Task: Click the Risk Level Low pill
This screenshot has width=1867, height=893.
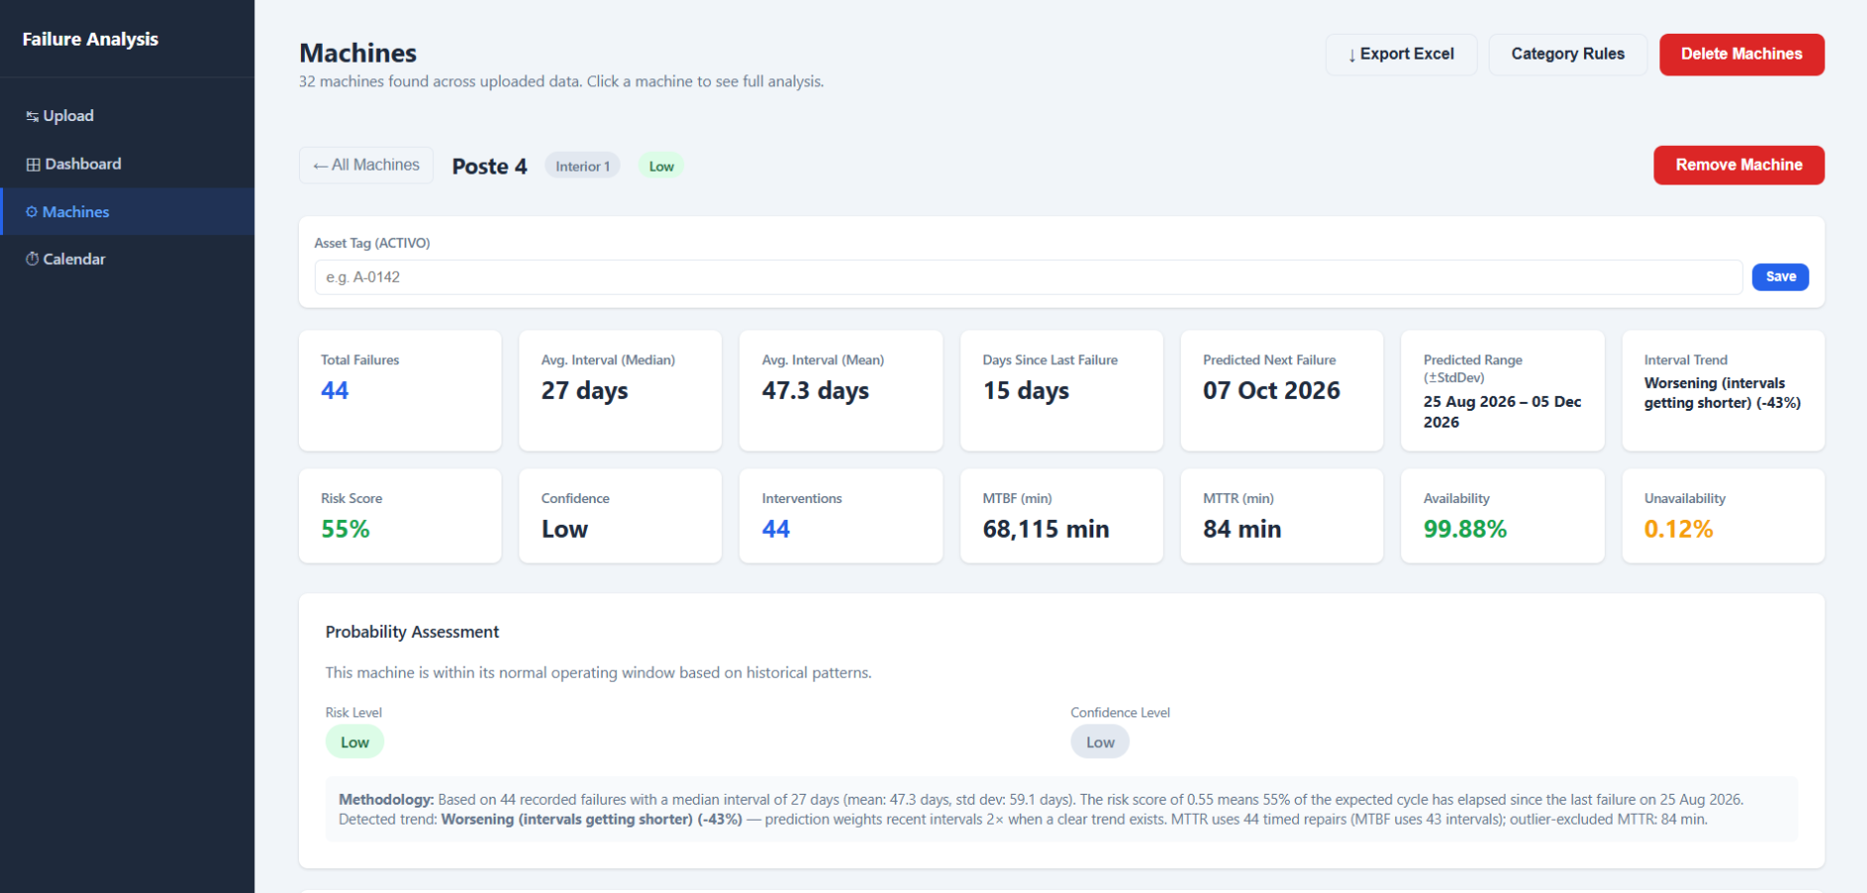Action: coord(355,742)
